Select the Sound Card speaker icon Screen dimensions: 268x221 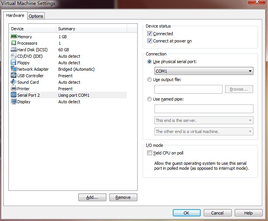click(x=14, y=82)
